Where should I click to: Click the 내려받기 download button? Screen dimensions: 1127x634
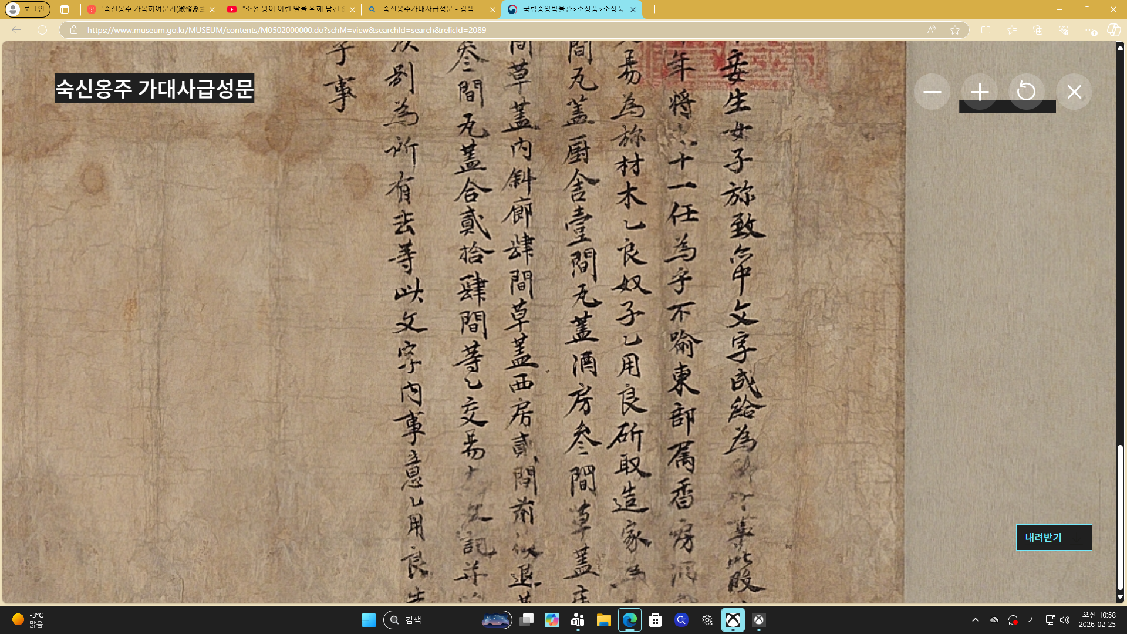1054,537
